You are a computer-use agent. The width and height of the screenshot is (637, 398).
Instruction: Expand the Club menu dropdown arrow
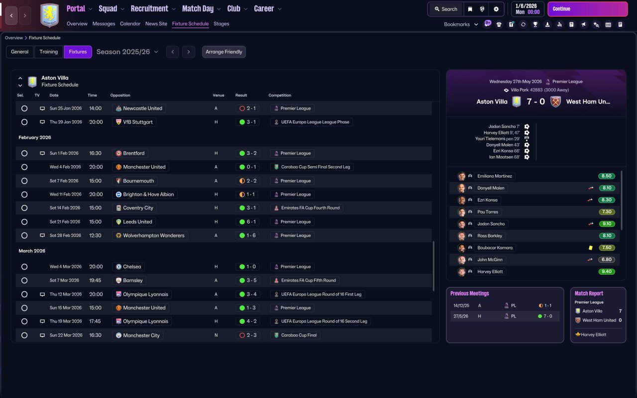(x=246, y=9)
